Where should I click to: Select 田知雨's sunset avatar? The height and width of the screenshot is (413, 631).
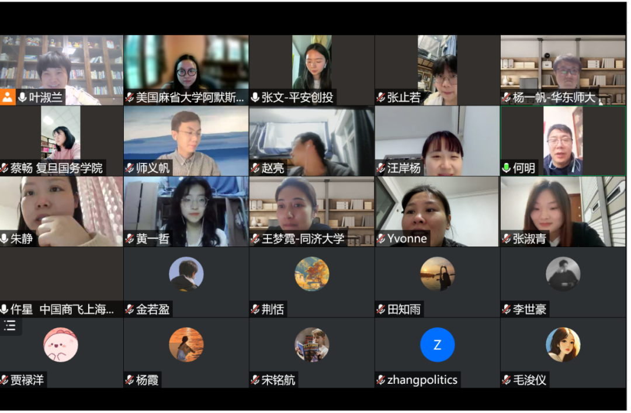(x=438, y=274)
